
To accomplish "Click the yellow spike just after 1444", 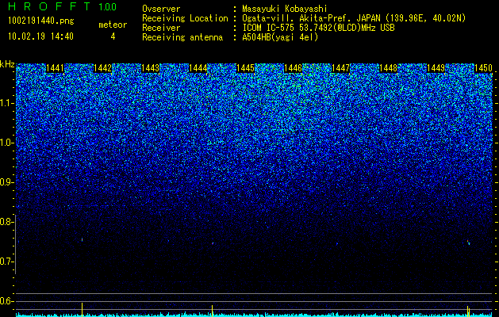I will pos(213,311).
